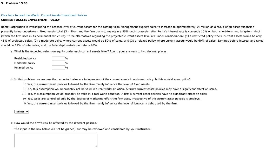Click the part c risk question text
This screenshot has width=266, height=153.
(56, 123)
